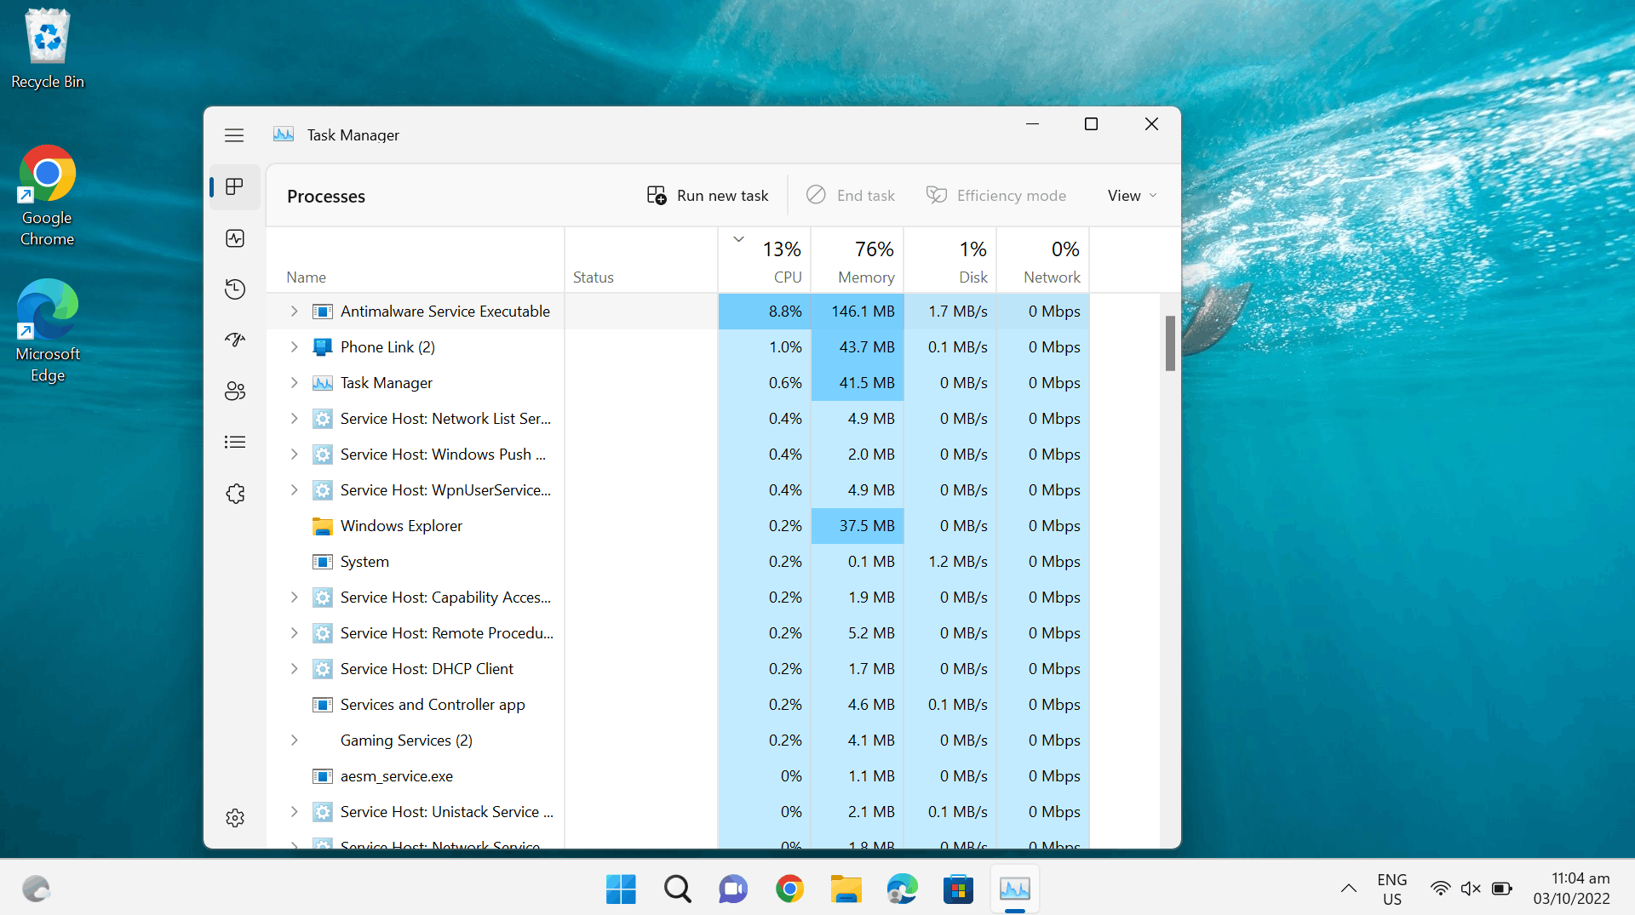Open the Users page icon
Viewport: 1635px width, 915px height.
(x=235, y=392)
